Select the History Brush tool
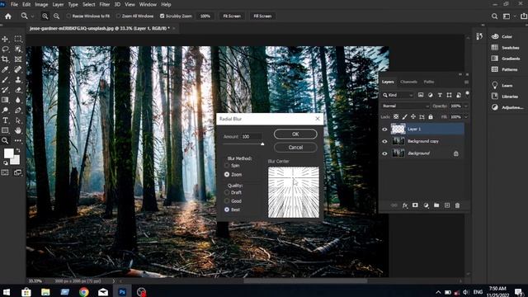 (x=5, y=90)
